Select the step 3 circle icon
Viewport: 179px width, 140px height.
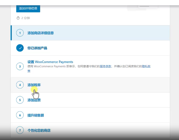coord(20,66)
